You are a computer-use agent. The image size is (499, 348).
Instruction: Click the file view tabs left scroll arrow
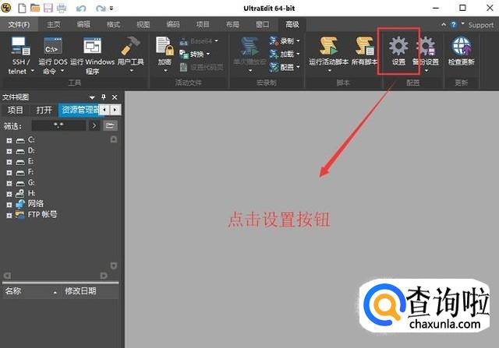(104, 110)
